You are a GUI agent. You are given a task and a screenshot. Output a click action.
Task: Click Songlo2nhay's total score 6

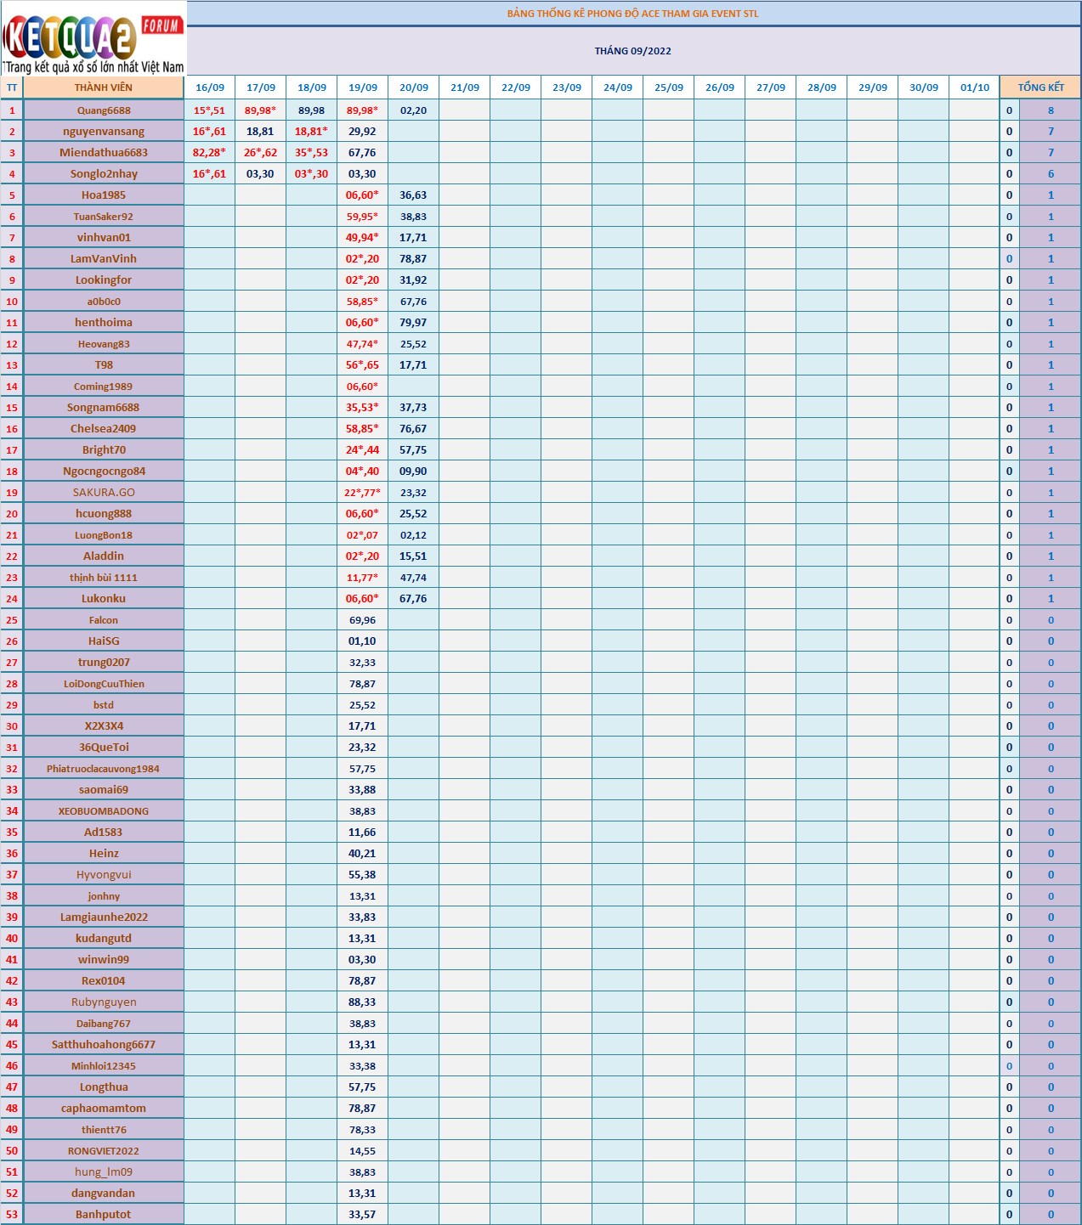click(x=1051, y=174)
